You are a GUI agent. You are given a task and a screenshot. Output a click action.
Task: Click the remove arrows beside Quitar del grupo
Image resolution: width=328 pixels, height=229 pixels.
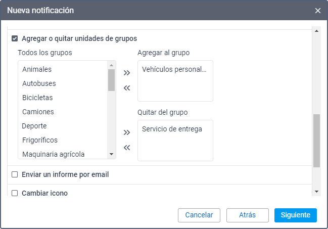click(127, 148)
